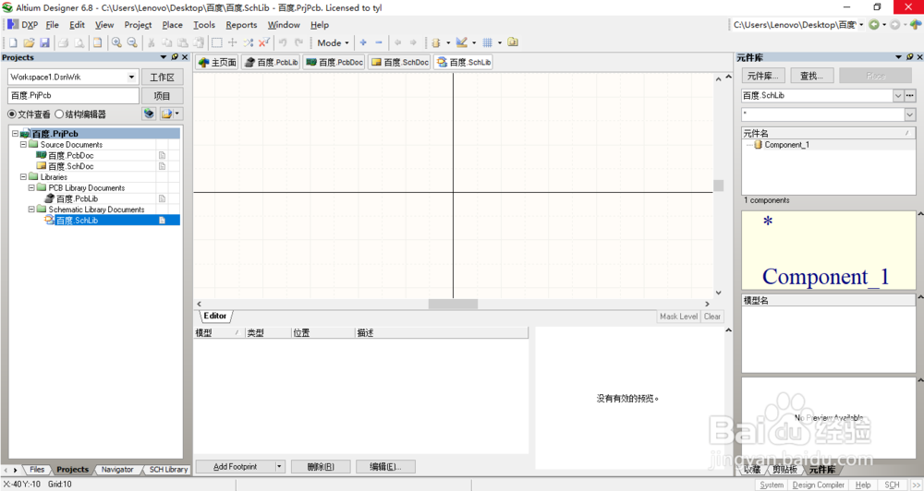924x491 pixels.
Task: Open the Mode dropdown in toolbar
Action: pyautogui.click(x=334, y=42)
